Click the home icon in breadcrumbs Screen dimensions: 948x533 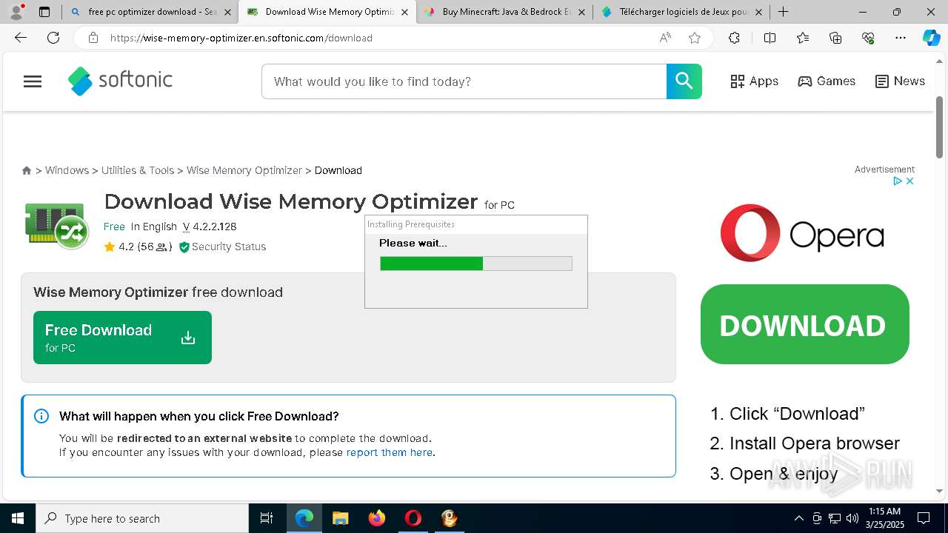(27, 170)
